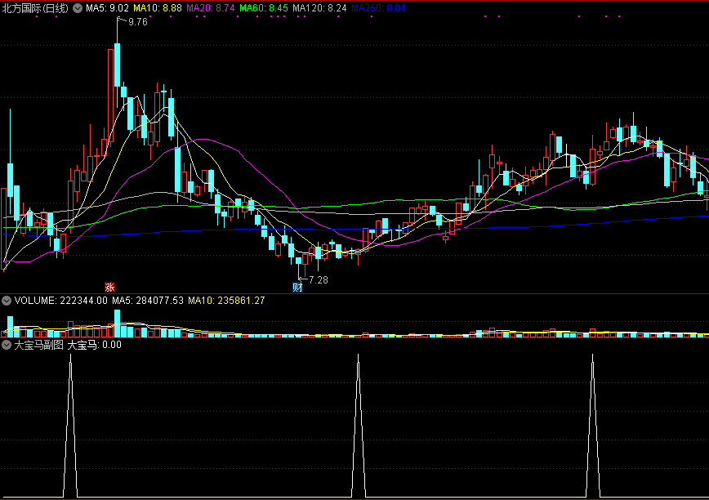This screenshot has height=500, width=709.
Task: Open the dropdown next to 北方国际(日线)
Action: tap(78, 8)
